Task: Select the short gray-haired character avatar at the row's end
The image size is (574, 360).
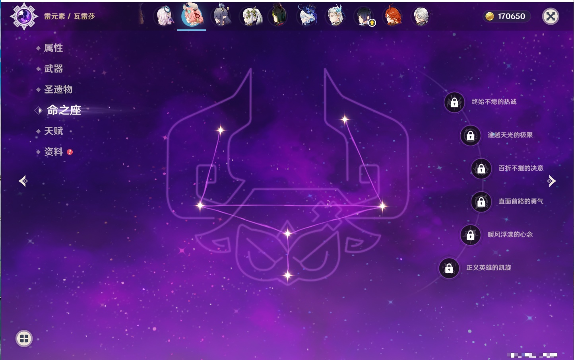Action: point(421,16)
